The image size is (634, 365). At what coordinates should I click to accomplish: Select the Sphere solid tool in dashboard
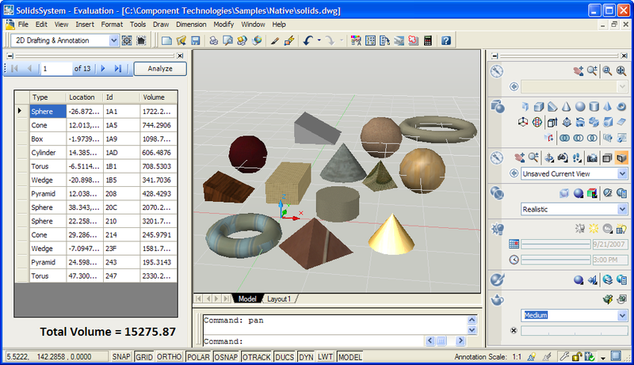(581, 107)
